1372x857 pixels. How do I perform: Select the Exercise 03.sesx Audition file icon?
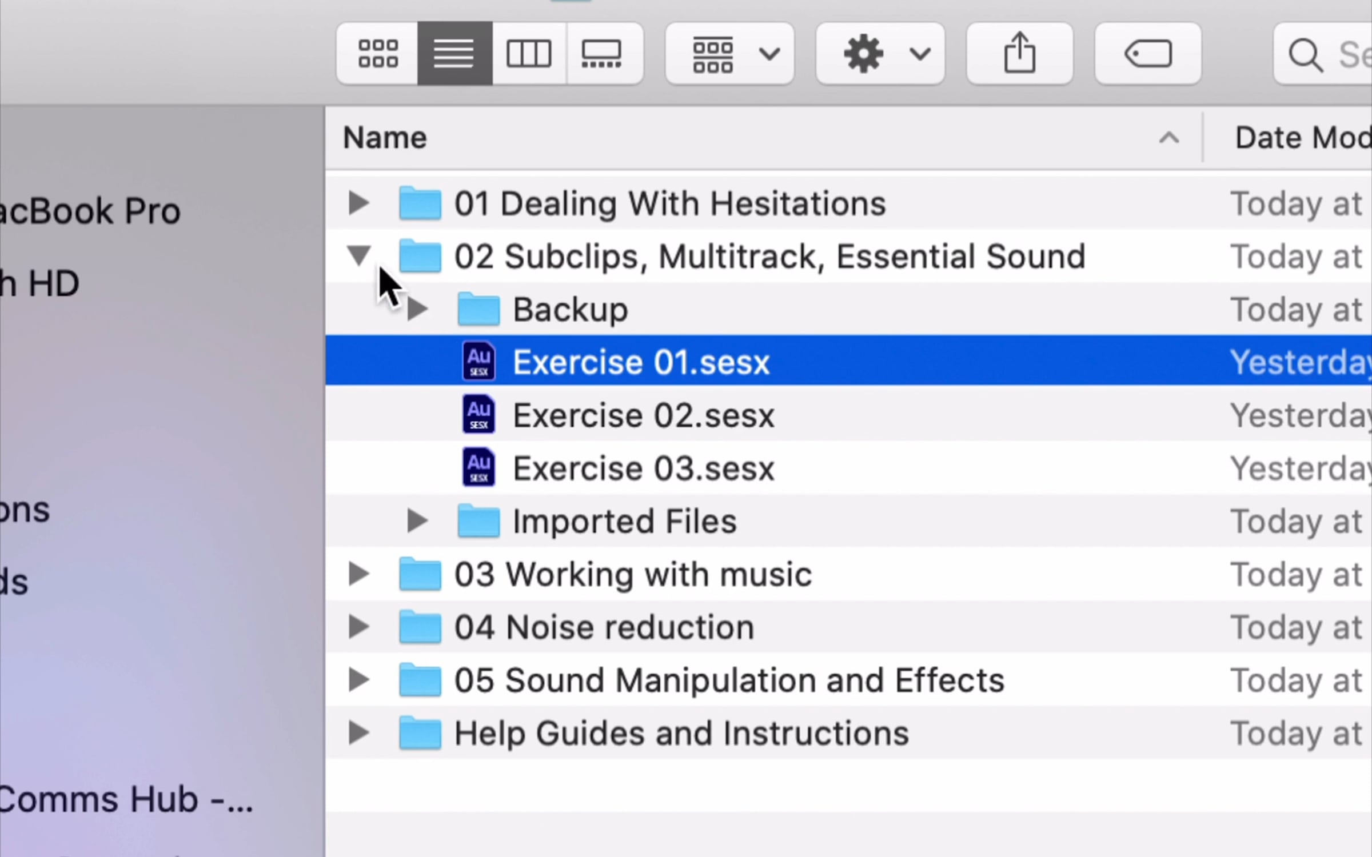478,468
